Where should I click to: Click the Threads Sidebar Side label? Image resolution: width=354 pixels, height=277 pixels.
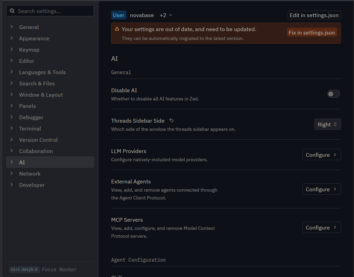click(138, 121)
